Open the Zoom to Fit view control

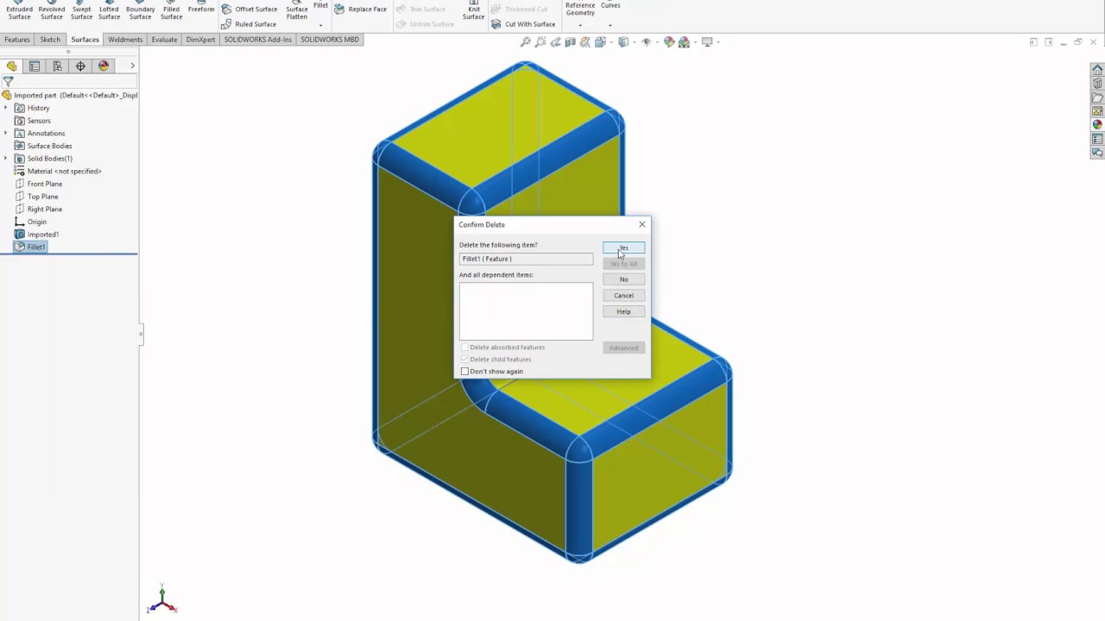pos(527,41)
